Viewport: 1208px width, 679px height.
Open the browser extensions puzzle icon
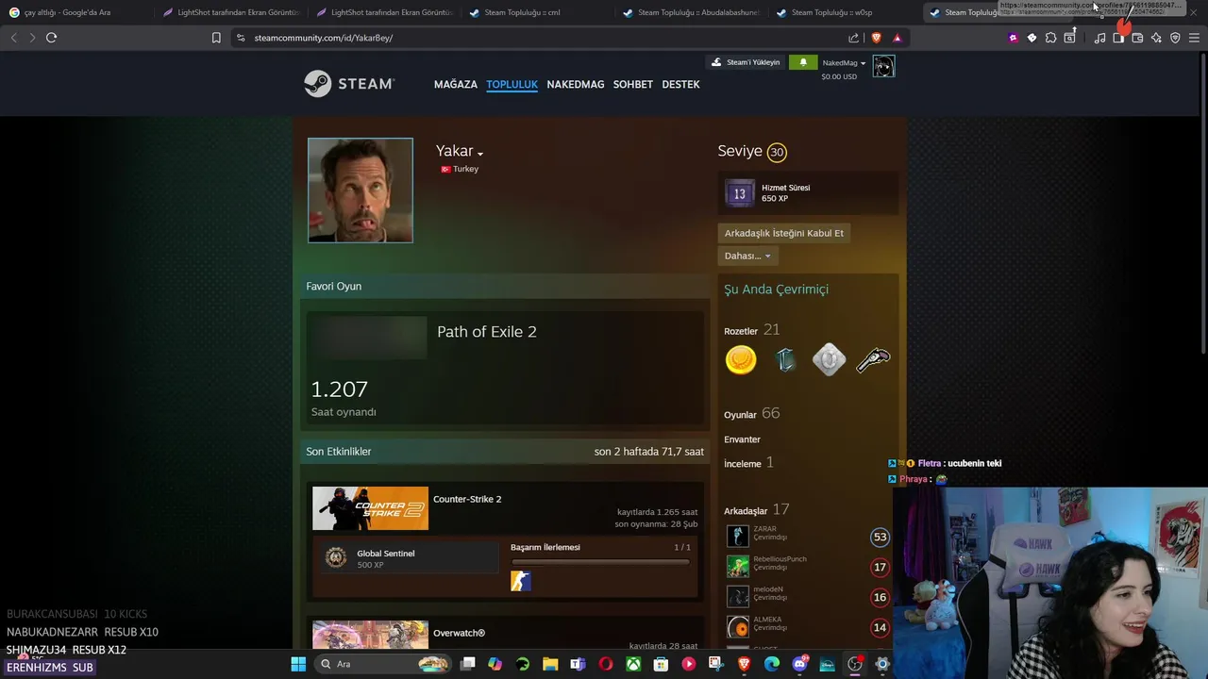pos(1050,38)
